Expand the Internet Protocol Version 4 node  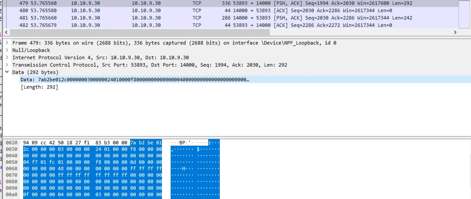7,58
